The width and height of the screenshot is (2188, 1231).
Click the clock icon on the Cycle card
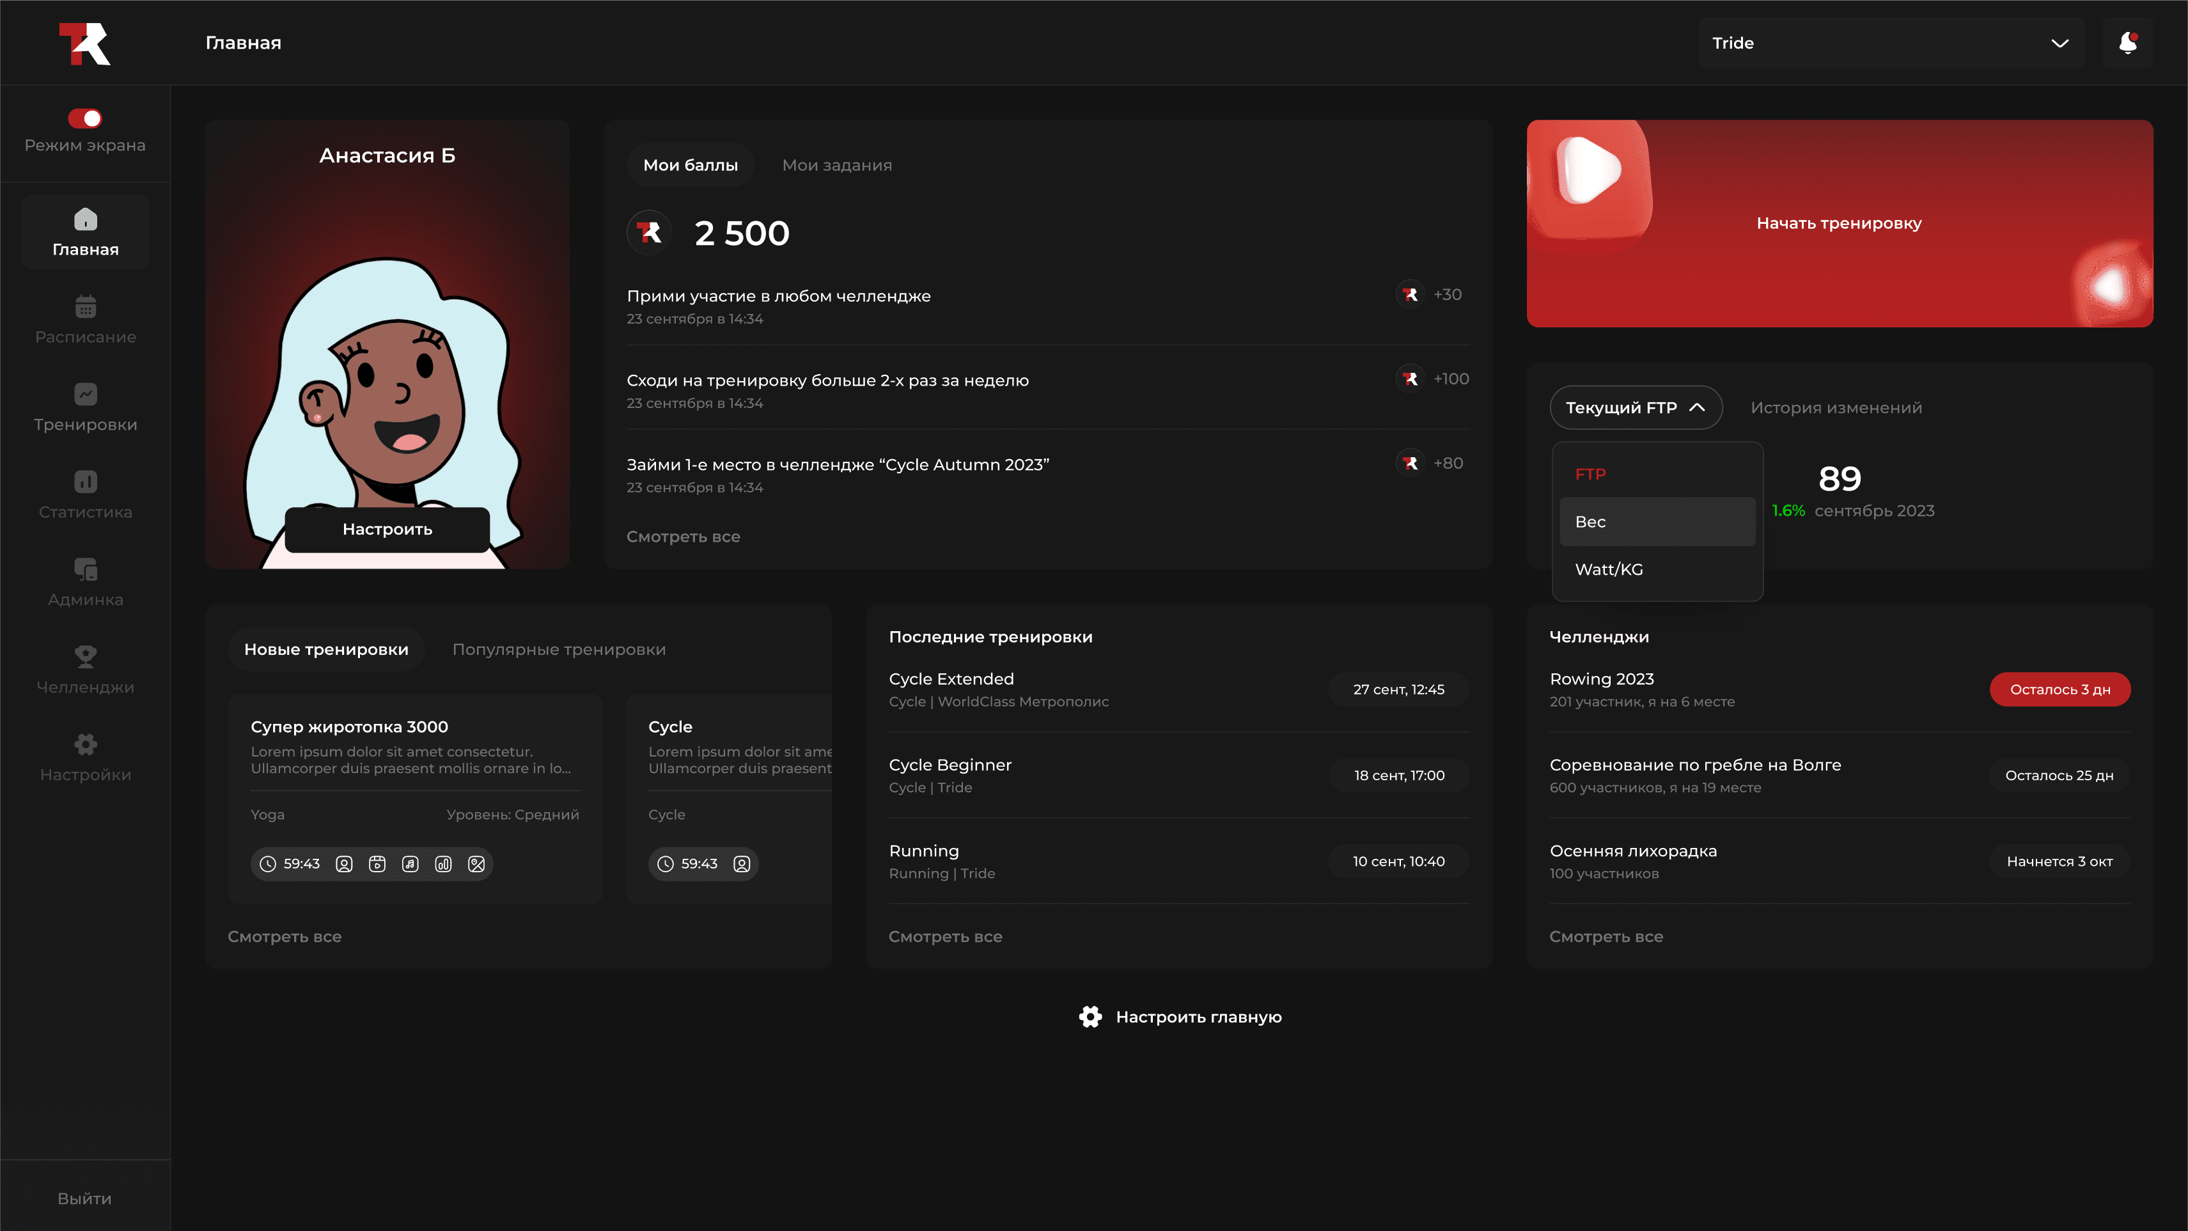point(665,864)
